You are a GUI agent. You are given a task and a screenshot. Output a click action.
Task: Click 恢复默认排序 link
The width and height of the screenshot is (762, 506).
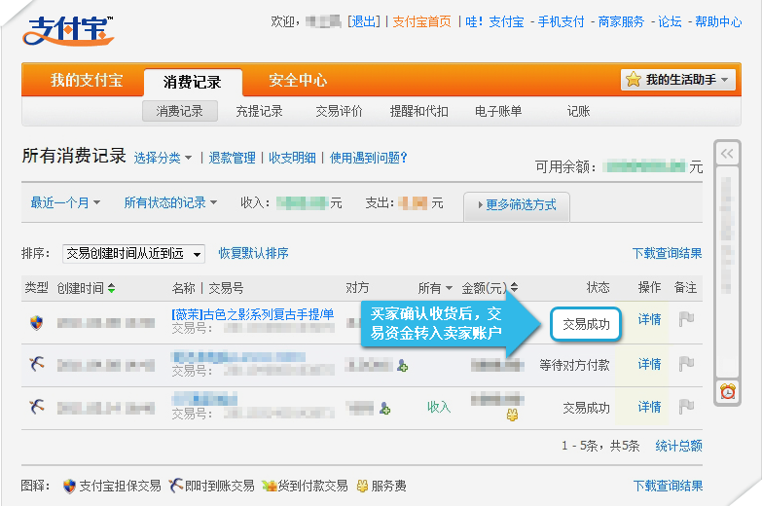(253, 253)
